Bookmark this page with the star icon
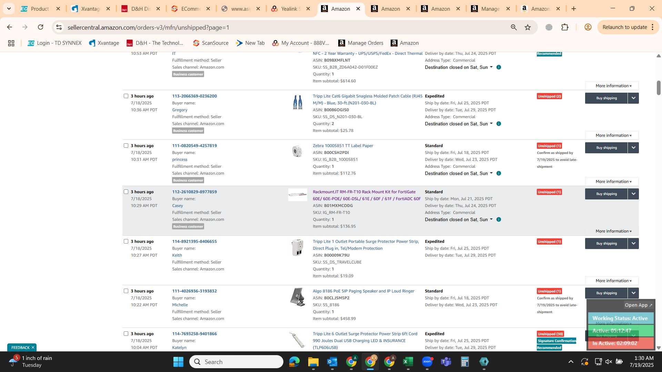 point(528,27)
